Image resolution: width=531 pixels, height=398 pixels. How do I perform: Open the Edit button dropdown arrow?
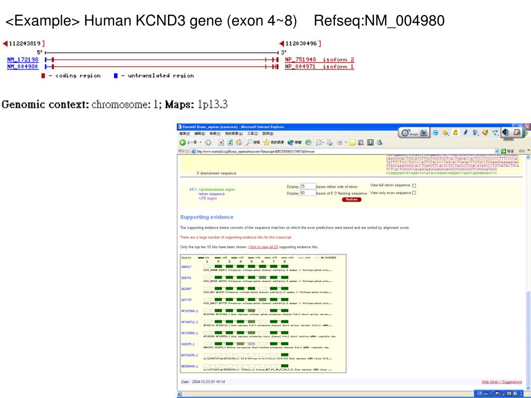coord(345,143)
